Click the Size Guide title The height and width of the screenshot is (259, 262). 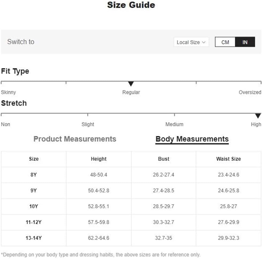pos(131,5)
